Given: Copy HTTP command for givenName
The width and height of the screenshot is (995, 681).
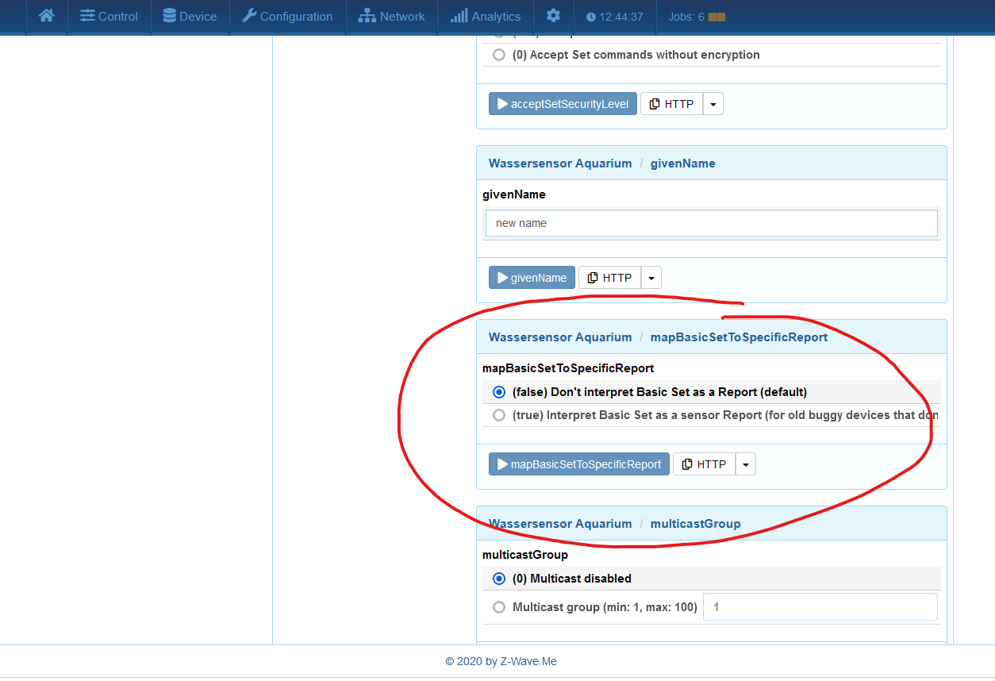Looking at the screenshot, I should tap(609, 278).
